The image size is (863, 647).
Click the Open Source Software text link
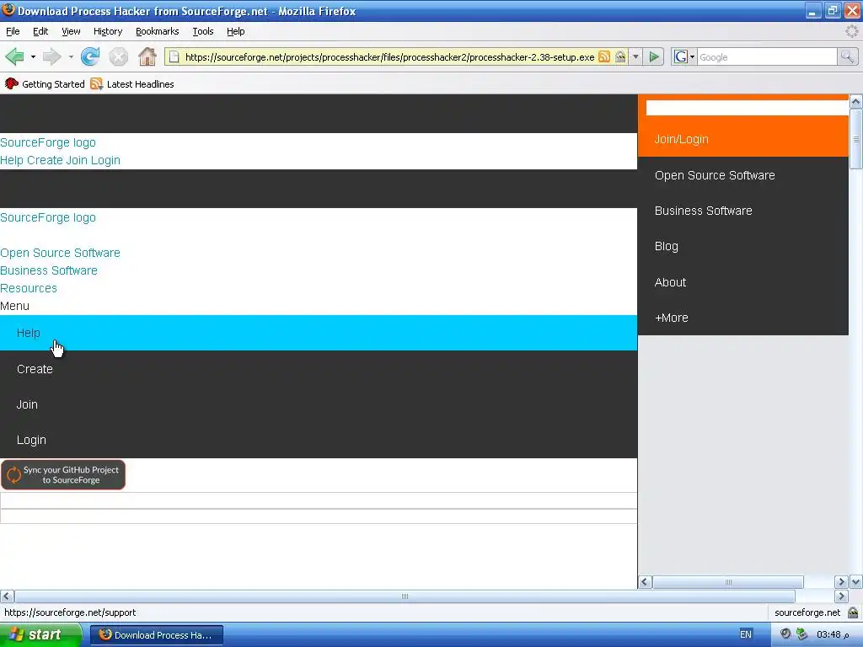[x=60, y=253]
